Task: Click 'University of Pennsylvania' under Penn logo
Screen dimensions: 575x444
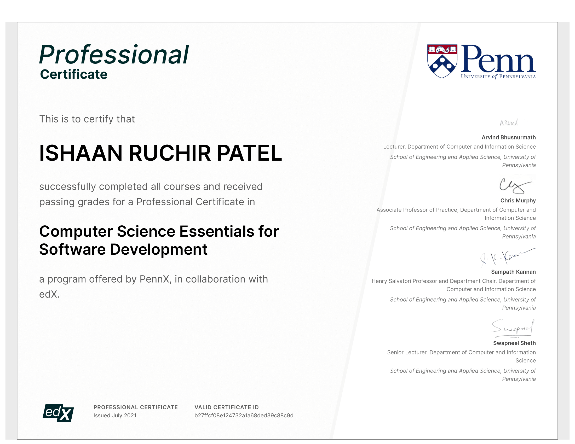Action: point(498,77)
